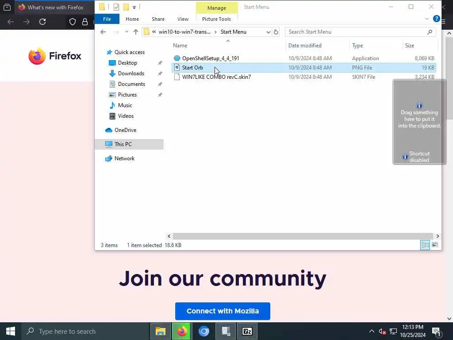Click the Firefox shield tracking protection icon
Screen dimensions: 453x340
coord(72,22)
